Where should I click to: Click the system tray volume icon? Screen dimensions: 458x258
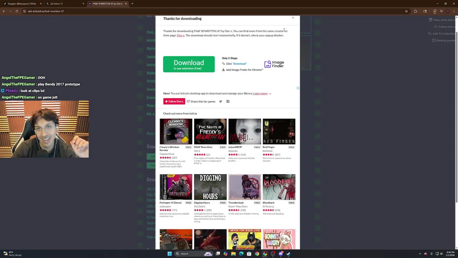click(x=441, y=254)
